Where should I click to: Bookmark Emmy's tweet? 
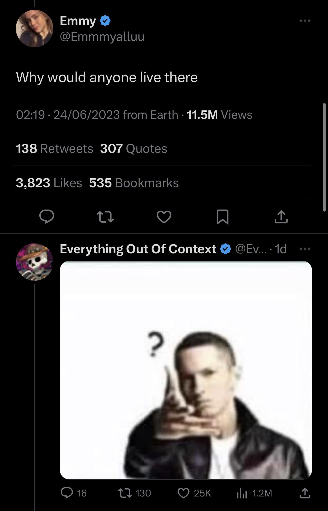(222, 217)
